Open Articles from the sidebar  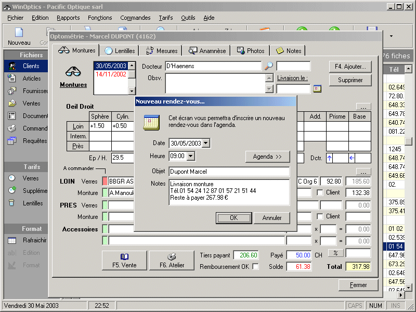pos(31,79)
